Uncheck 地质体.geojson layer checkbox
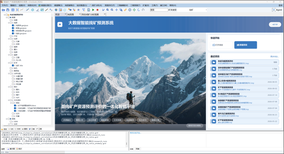The width and height of the screenshot is (284, 154). click(x=13, y=25)
